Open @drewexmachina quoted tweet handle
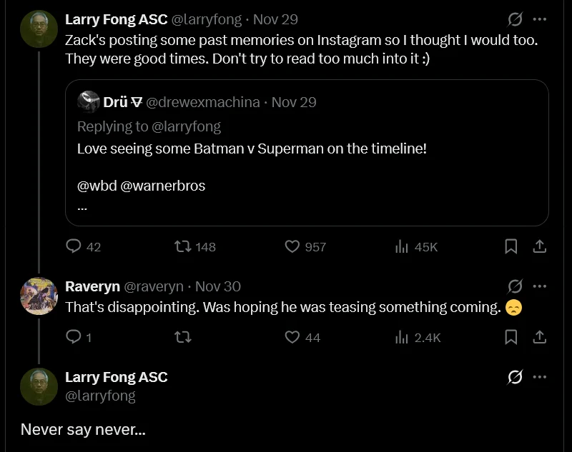Image resolution: width=572 pixels, height=452 pixels. point(203,102)
